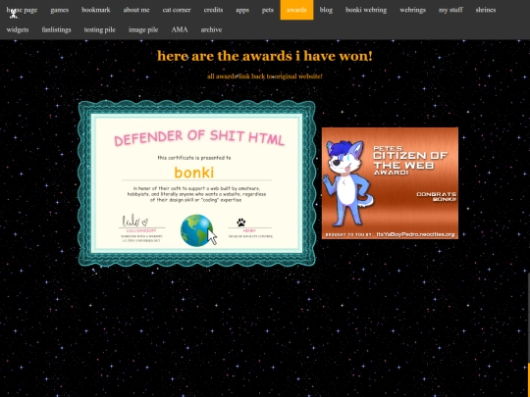The image size is (530, 397).
Task: Go to the games page
Action: (60, 10)
